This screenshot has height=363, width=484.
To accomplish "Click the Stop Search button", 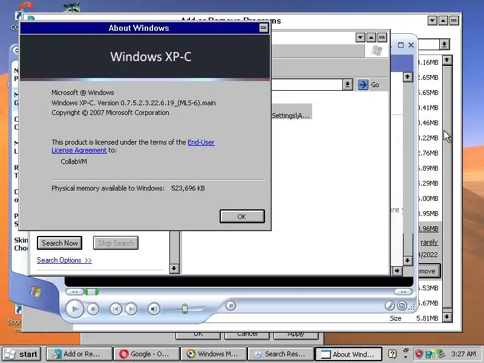I will tap(116, 243).
